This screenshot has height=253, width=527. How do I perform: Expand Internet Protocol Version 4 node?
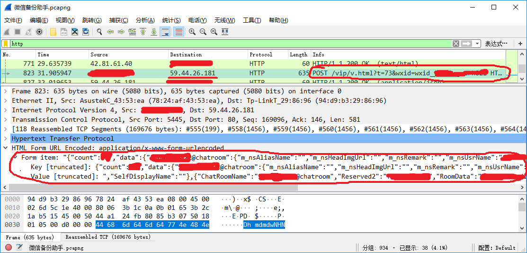click(5, 110)
